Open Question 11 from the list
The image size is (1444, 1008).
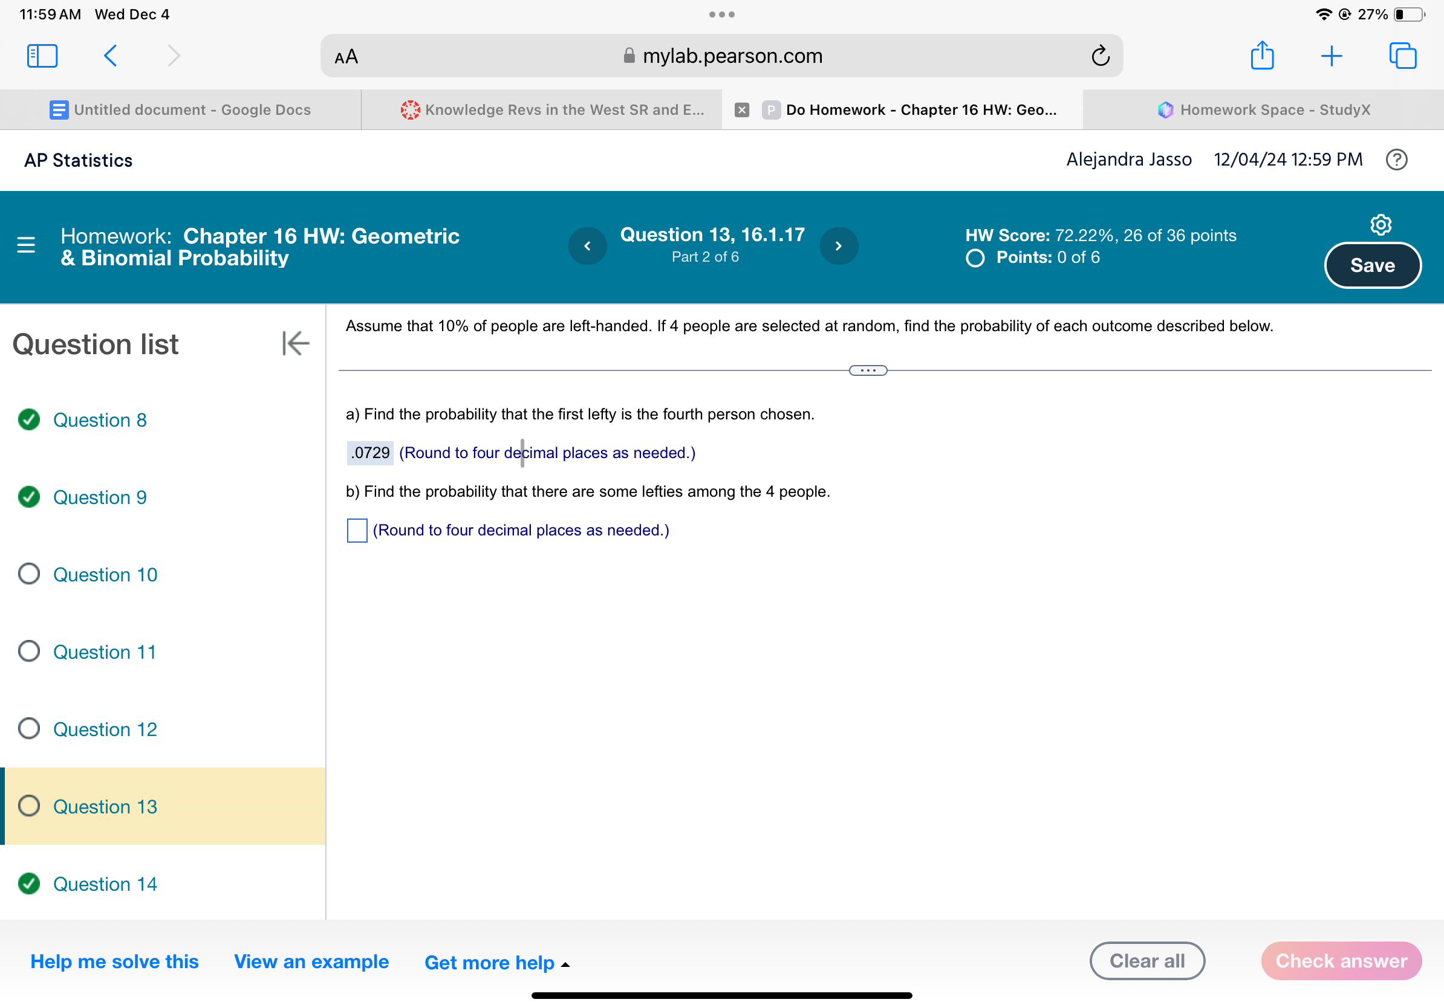pyautogui.click(x=105, y=651)
